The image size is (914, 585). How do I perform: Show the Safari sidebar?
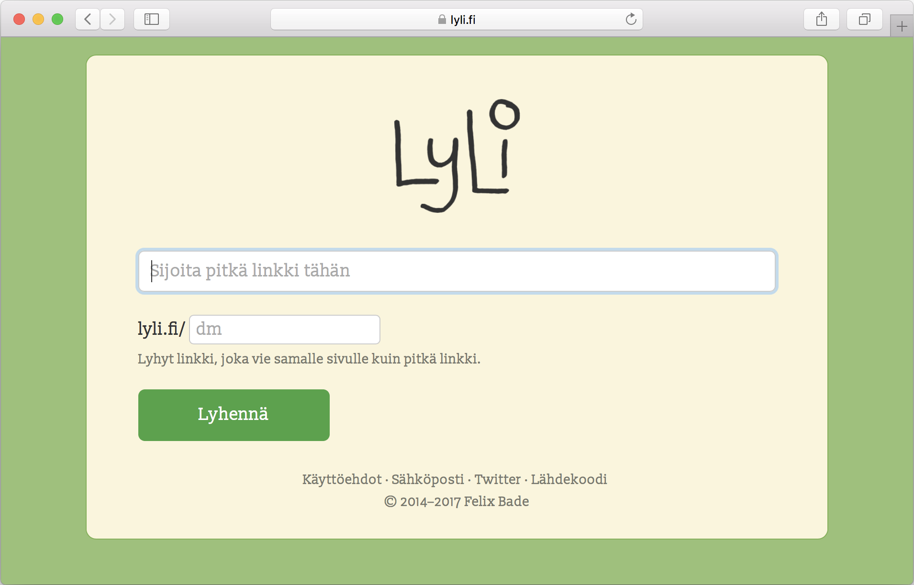coord(152,19)
